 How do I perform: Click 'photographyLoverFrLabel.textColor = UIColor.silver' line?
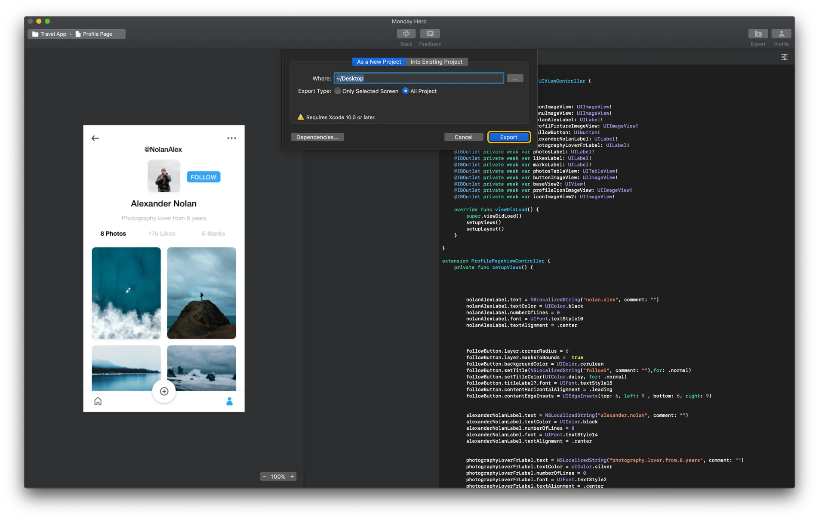539,467
